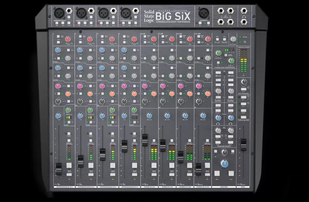Image resolution: width=309 pixels, height=202 pixels.
Task: Click the Main bus fader cap
Action: click(x=243, y=145)
